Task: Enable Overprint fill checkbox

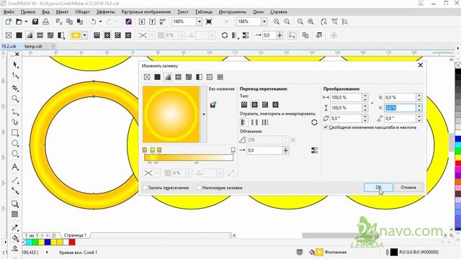Action: pyautogui.click(x=199, y=187)
